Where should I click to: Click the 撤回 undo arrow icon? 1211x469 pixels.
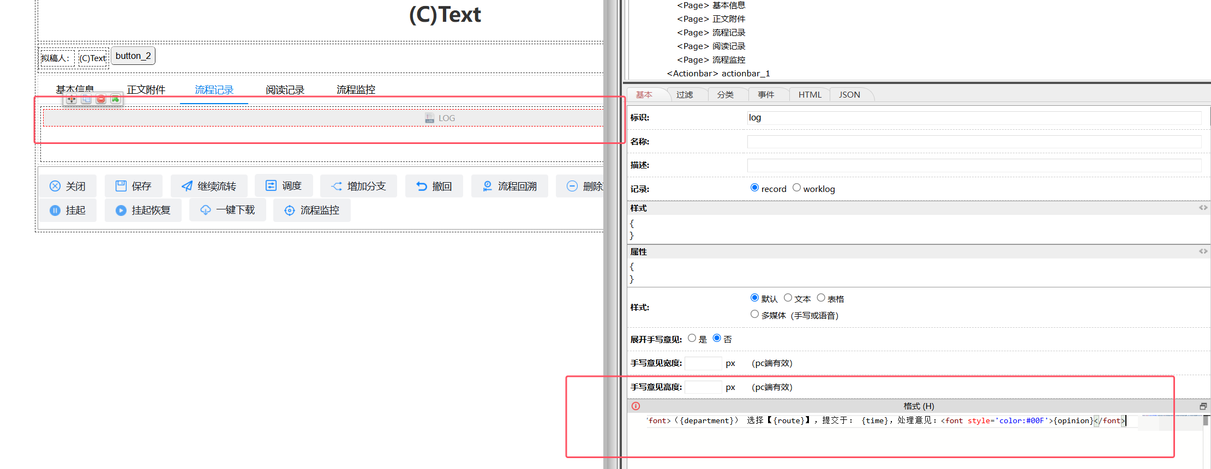tap(422, 186)
